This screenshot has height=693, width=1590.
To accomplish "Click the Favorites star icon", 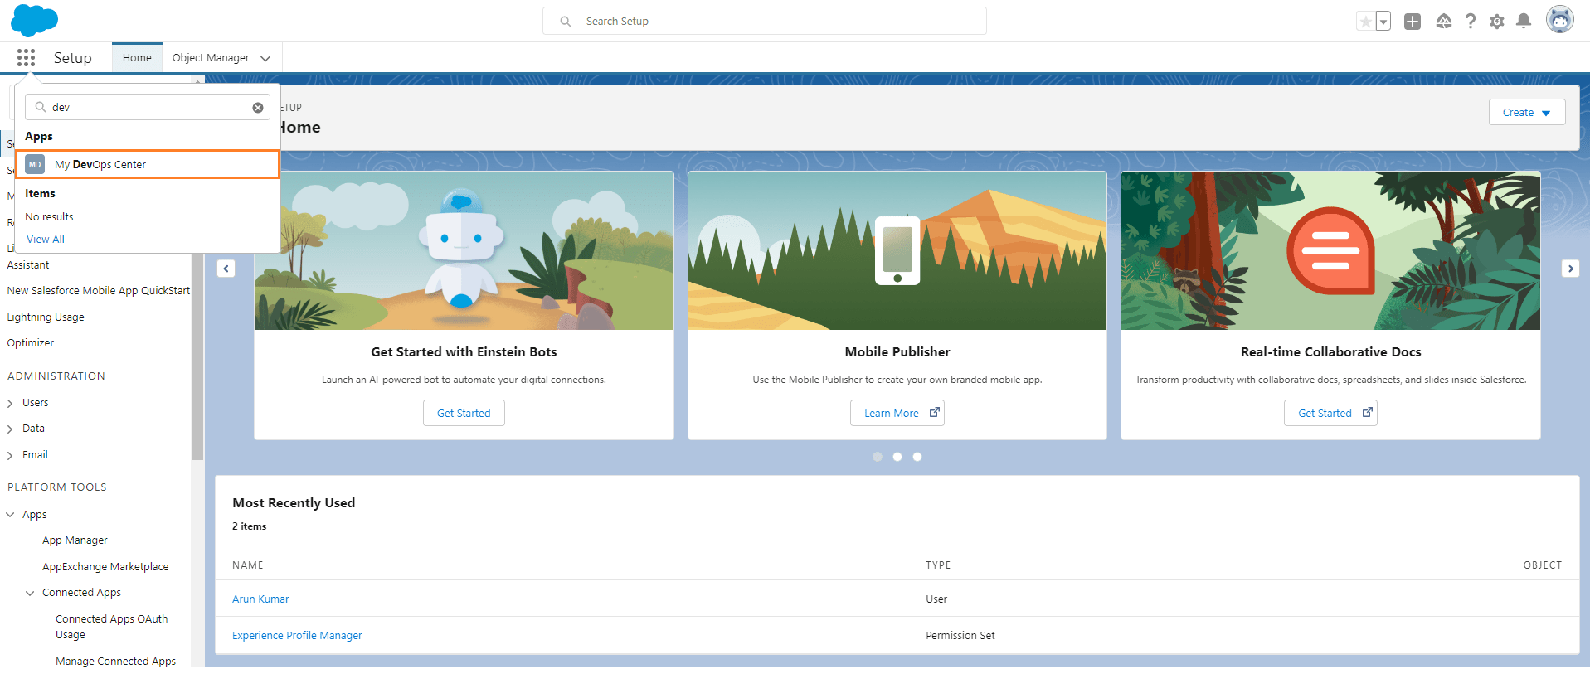I will 1365,22.
